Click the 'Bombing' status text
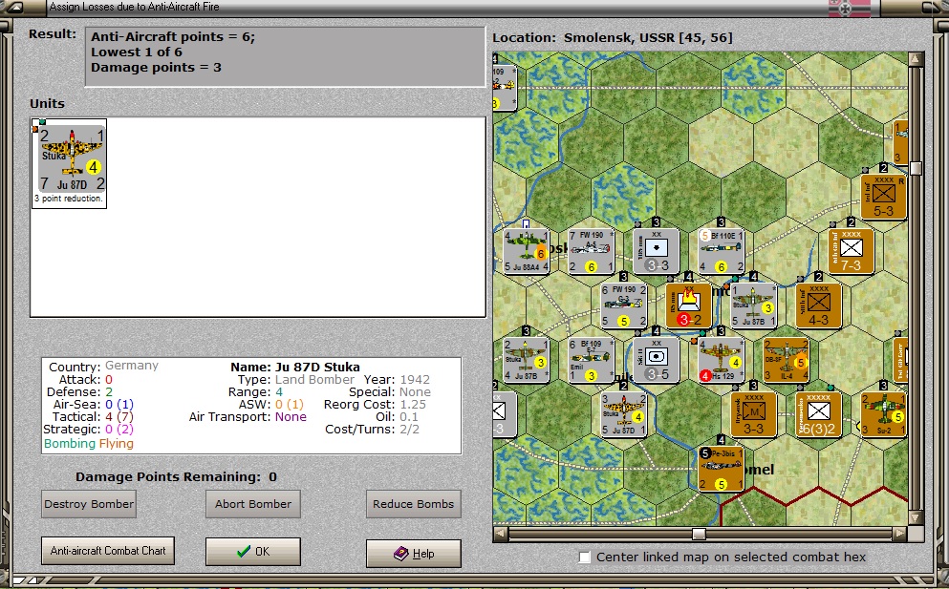Image resolution: width=949 pixels, height=589 pixels. pyautogui.click(x=70, y=444)
